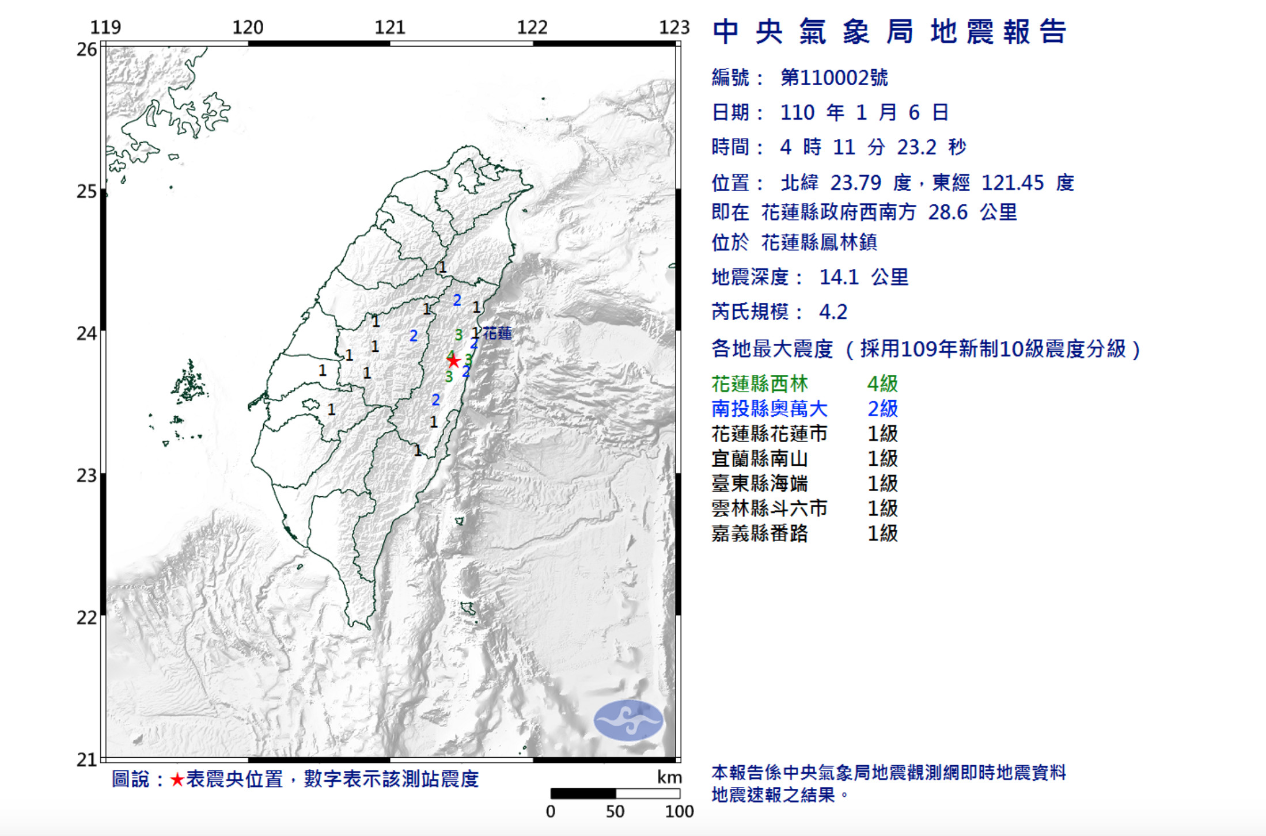Select the row 雲林縣斗六市 1級
This screenshot has height=836, width=1266.
coord(805,508)
